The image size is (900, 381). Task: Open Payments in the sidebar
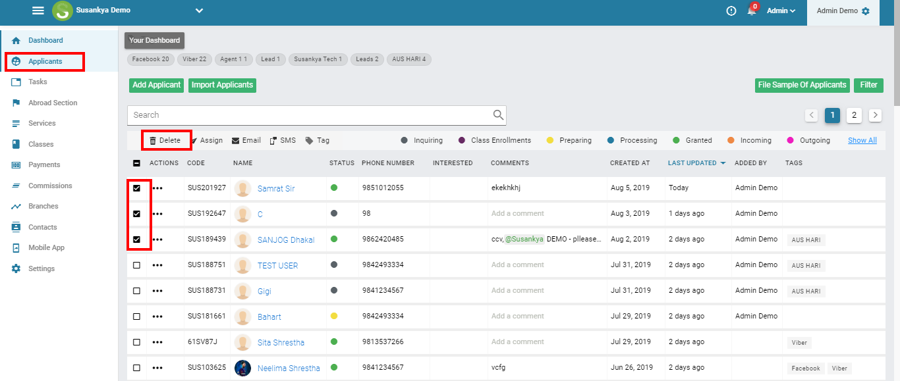point(44,165)
